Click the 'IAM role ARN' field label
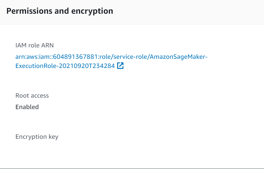The width and height of the screenshot is (264, 169). tap(35, 45)
